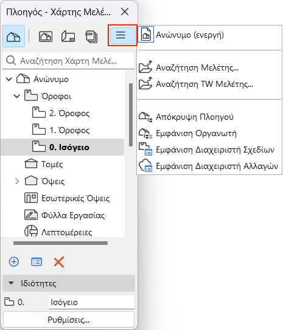Select the Project Map (Χάρτης Μελέτης) icon
Image resolution: width=283 pixels, height=330 pixels.
[14, 36]
